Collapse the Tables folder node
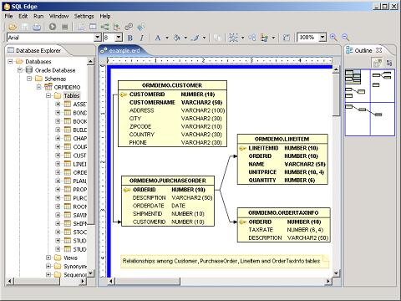The width and height of the screenshot is (401, 301). click(48, 95)
